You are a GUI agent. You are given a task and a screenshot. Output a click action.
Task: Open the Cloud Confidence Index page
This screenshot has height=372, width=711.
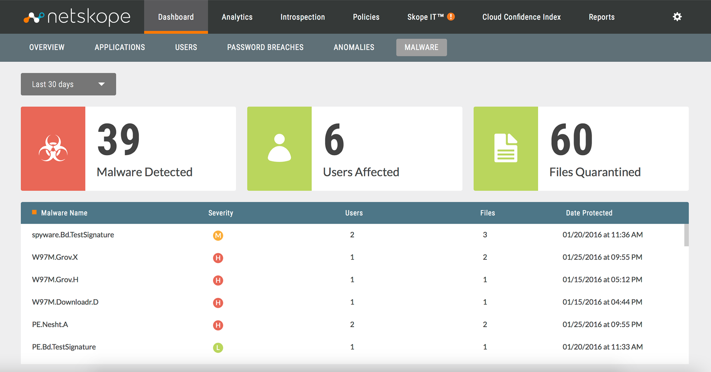pyautogui.click(x=521, y=17)
